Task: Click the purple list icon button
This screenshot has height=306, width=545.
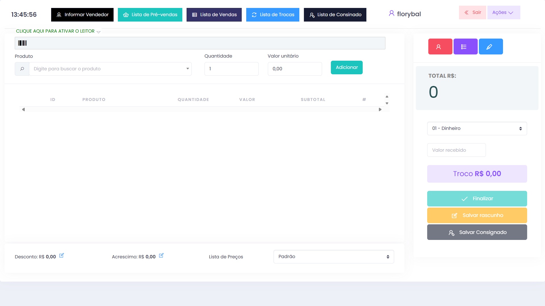Action: coord(465,47)
